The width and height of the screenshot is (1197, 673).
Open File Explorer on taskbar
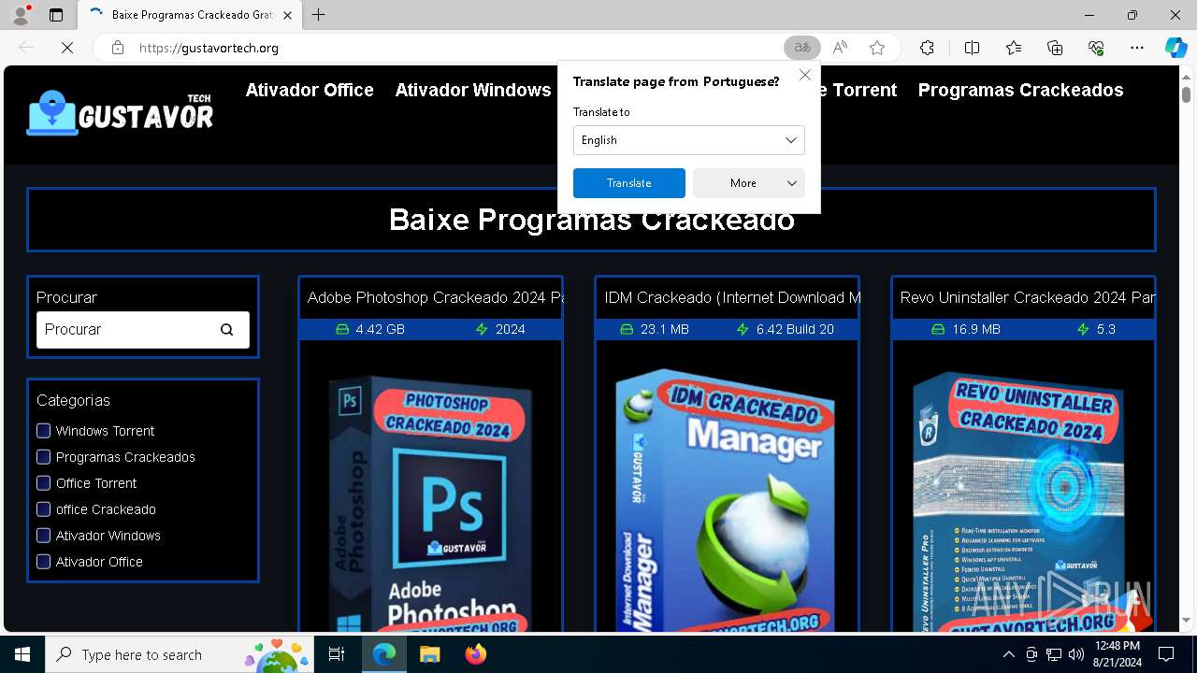coord(429,654)
